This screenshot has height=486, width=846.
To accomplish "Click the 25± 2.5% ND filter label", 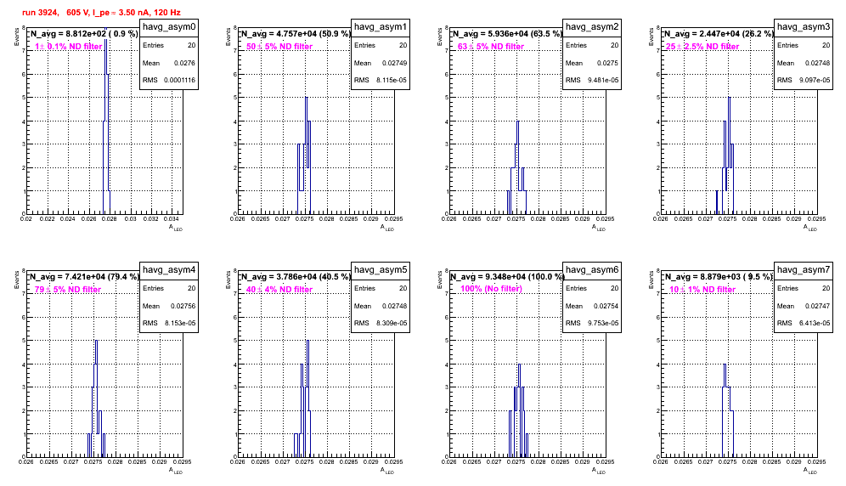I will [702, 47].
